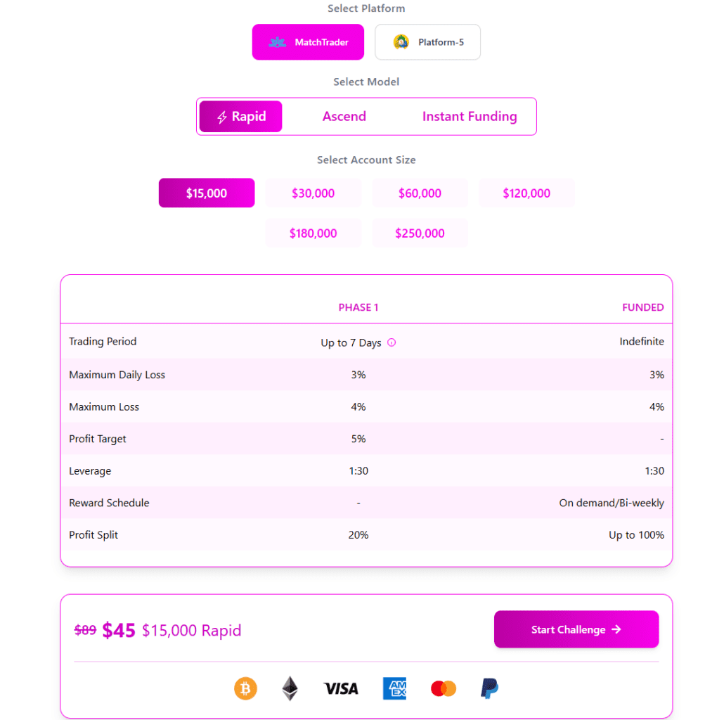
Task: Click the Bitcoin payment icon
Action: (245, 688)
